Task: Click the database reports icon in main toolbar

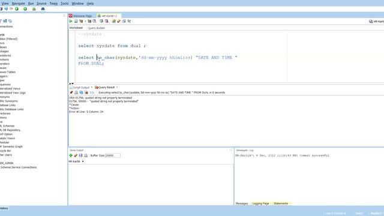Action: pos(34,9)
